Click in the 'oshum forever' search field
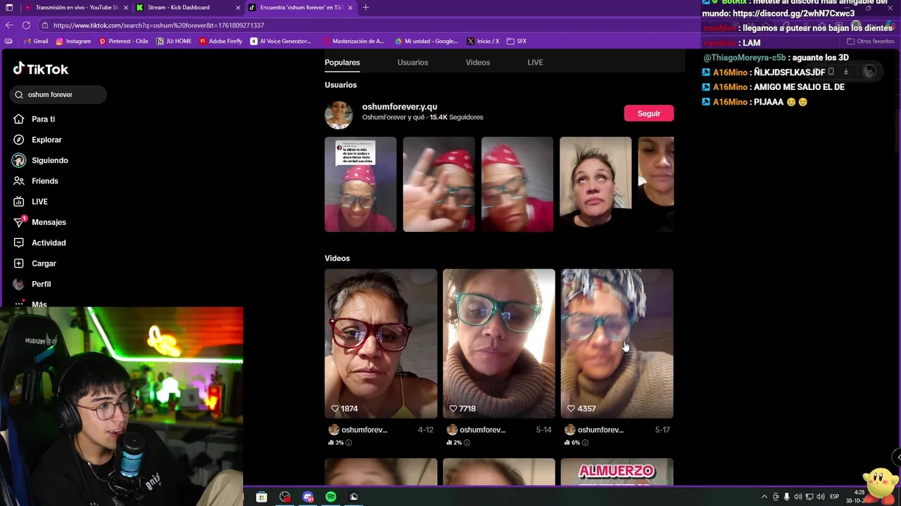The height and width of the screenshot is (506, 901). 58,94
